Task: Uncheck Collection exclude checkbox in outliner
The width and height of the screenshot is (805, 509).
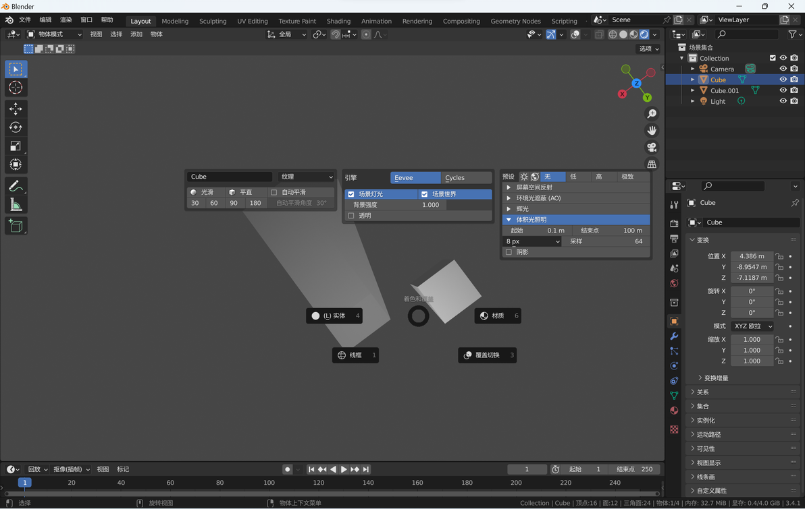Action: (x=773, y=58)
